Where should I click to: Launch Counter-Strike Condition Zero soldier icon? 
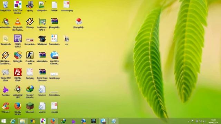tap(30, 58)
